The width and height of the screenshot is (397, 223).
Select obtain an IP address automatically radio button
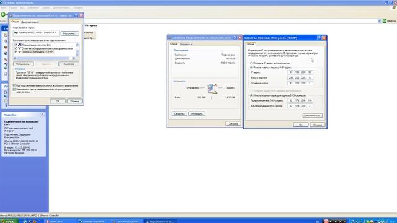coord(251,63)
